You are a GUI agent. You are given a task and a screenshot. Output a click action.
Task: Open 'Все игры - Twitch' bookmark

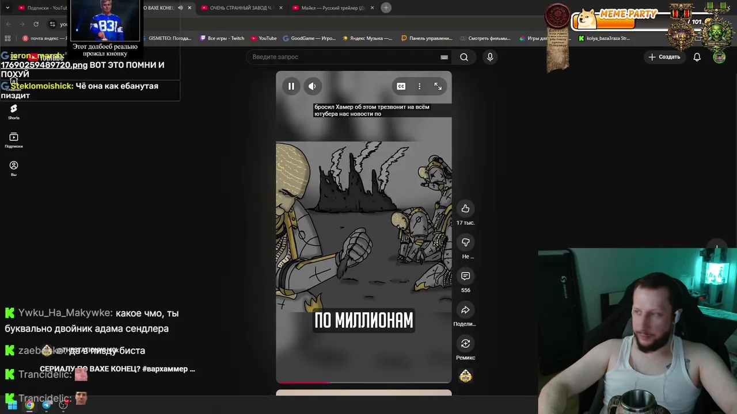click(222, 39)
